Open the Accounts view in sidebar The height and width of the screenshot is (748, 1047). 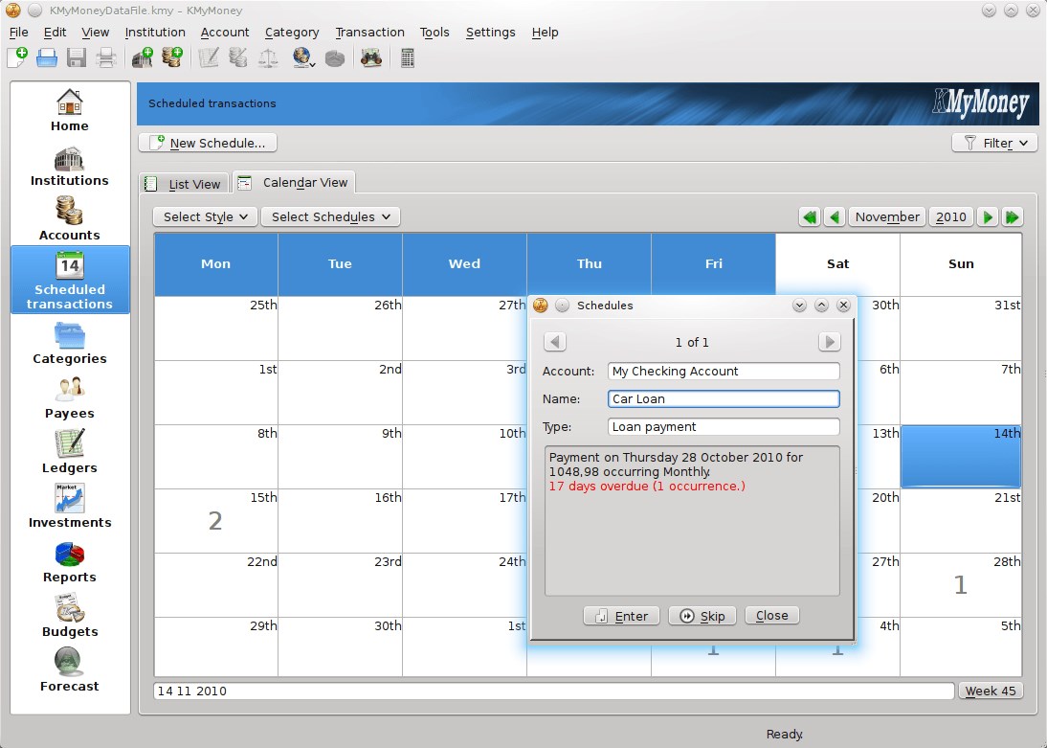(70, 220)
